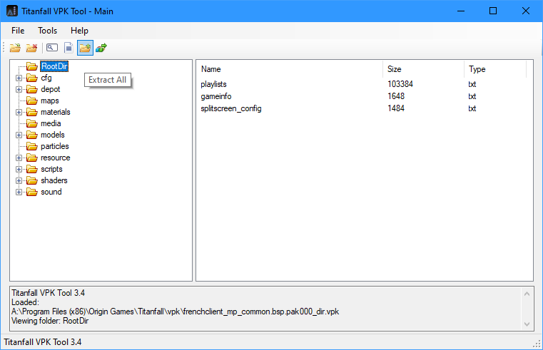The width and height of the screenshot is (543, 350).
Task: Expand the sound folder node
Action: [x=19, y=192]
